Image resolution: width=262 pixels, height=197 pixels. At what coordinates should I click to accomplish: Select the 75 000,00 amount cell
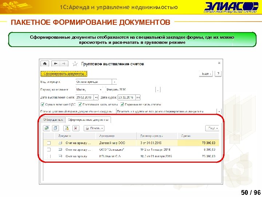point(198,156)
